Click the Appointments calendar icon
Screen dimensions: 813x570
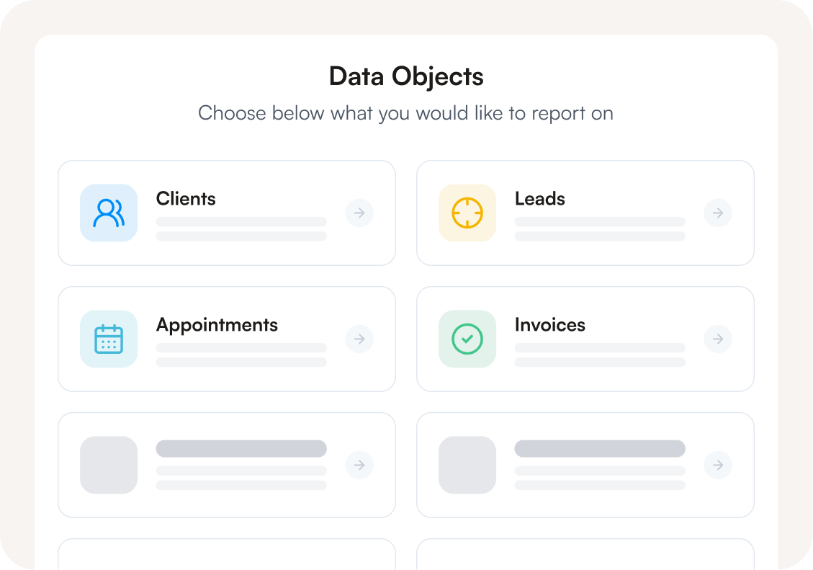tap(109, 339)
